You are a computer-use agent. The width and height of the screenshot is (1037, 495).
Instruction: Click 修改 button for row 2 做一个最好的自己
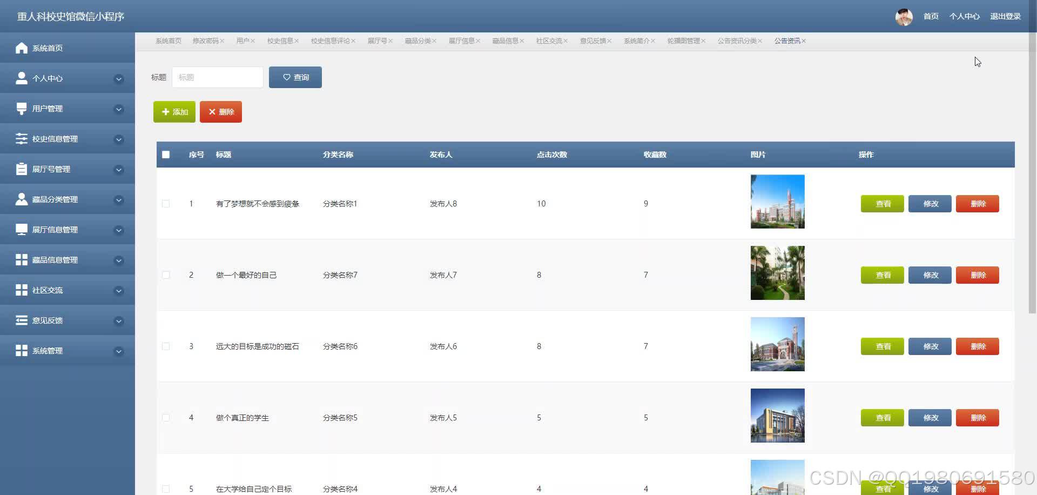[x=930, y=275]
